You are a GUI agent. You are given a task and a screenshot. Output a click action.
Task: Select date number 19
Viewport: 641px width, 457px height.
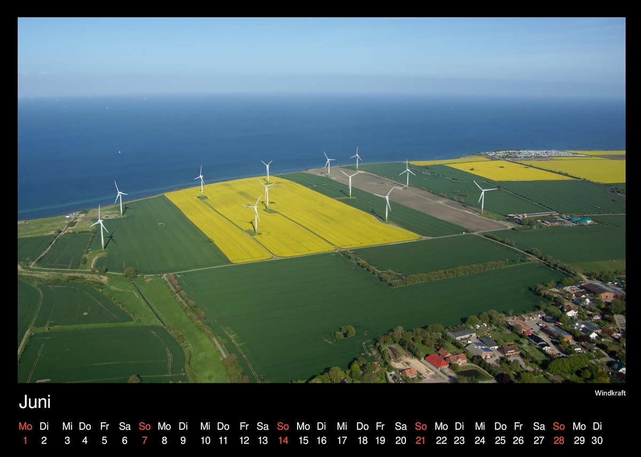[380, 440]
